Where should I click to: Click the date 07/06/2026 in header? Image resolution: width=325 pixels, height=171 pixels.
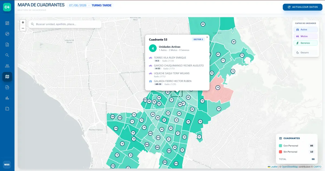coord(77,5)
